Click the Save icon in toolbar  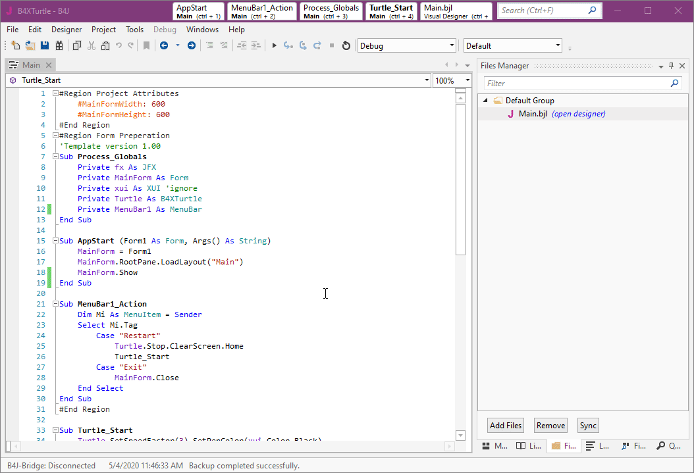coord(45,45)
